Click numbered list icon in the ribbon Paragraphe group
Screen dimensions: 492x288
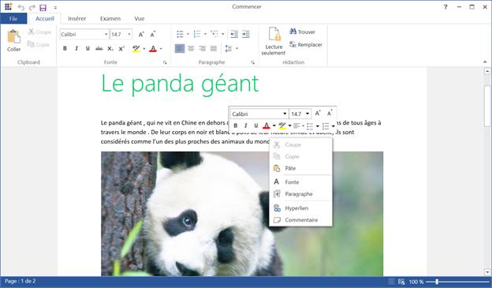(x=197, y=34)
